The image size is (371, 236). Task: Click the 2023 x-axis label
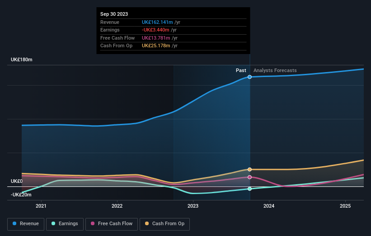point(193,206)
